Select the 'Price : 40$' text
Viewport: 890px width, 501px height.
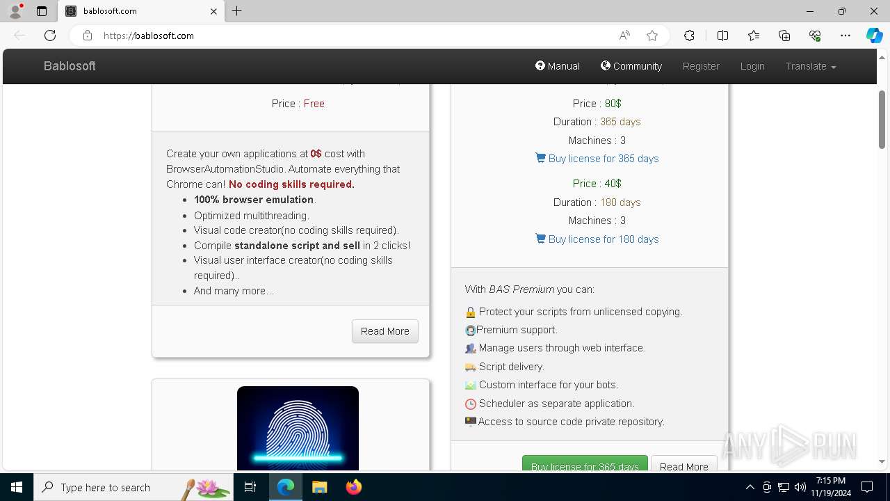click(x=597, y=184)
